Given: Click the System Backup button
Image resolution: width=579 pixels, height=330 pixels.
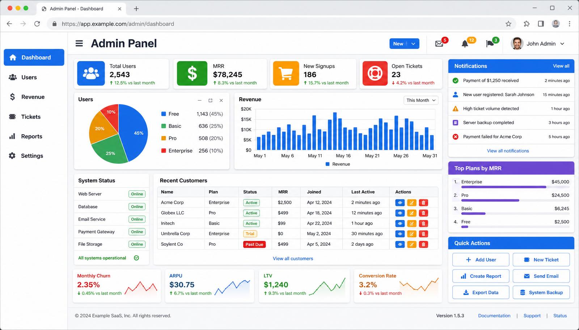Looking at the screenshot, I should [x=541, y=292].
